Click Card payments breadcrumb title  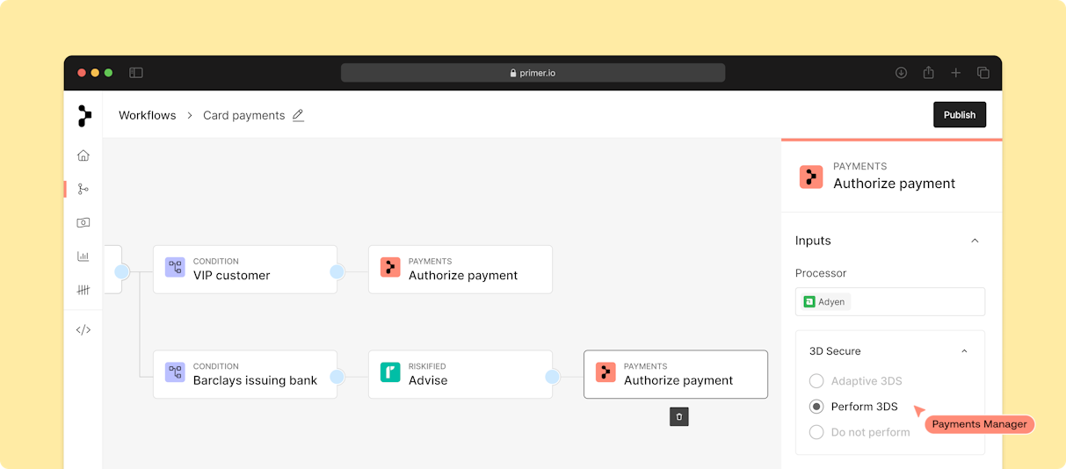click(244, 115)
